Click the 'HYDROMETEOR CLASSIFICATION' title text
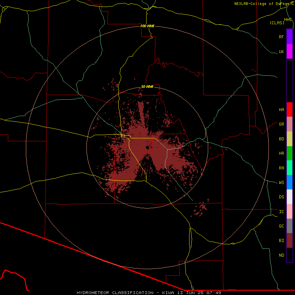Image resolution: width=295 pixels, height=295 pixels. point(115,293)
